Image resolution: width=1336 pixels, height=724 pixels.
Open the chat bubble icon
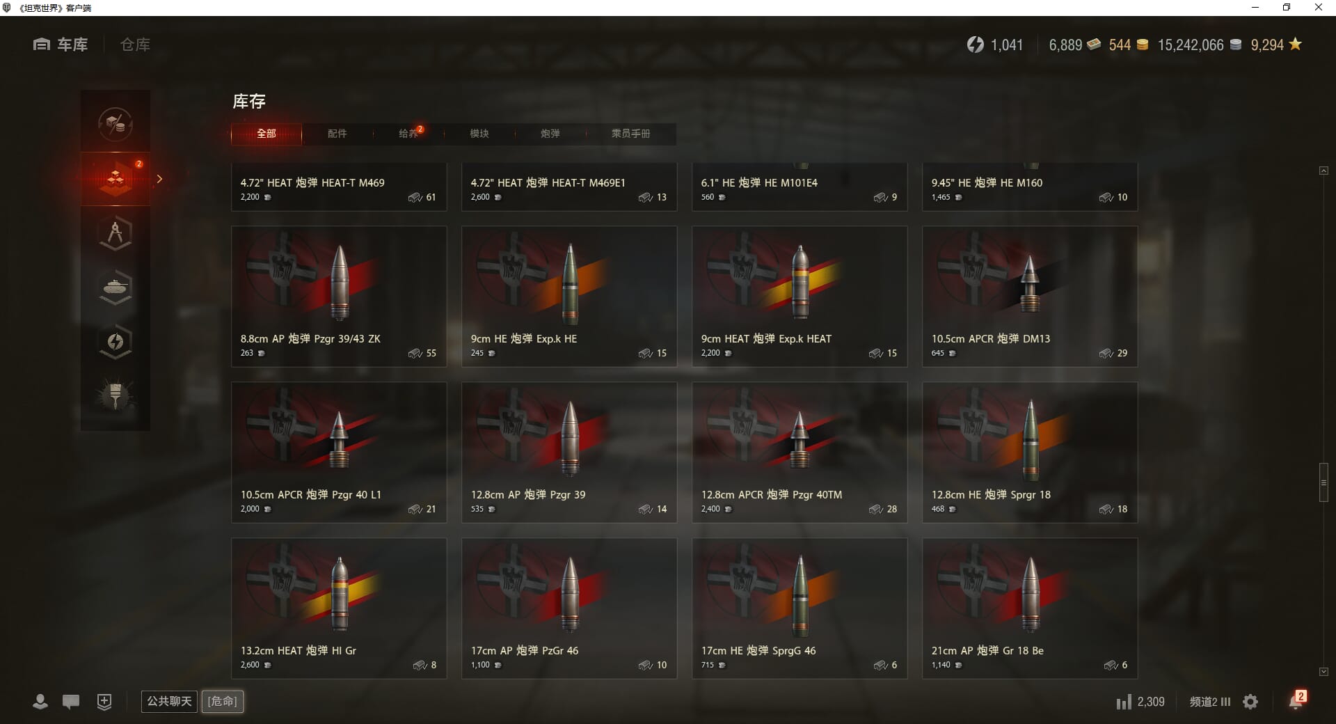point(71,702)
